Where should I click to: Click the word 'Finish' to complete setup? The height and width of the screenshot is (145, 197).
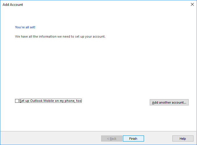click(133, 139)
